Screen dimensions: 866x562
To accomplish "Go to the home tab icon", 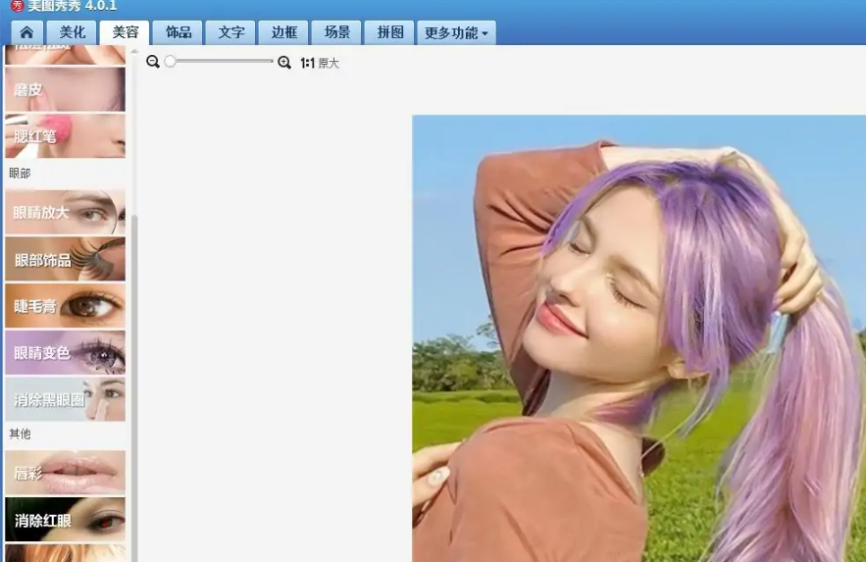I will coord(26,32).
